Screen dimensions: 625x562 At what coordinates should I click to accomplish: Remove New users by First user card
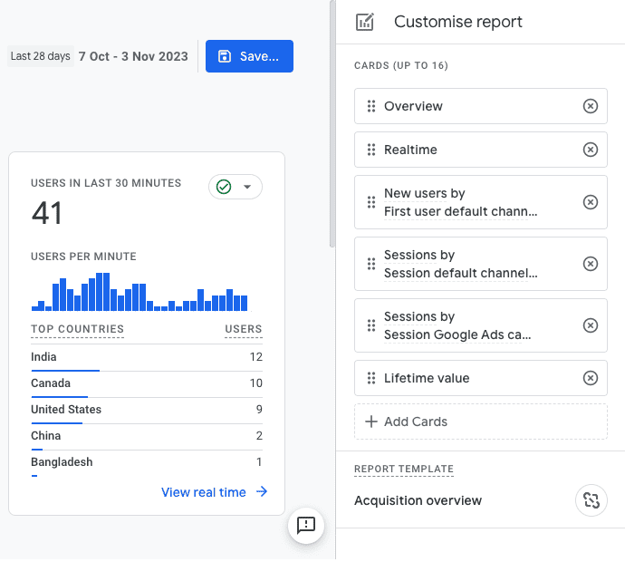point(591,202)
